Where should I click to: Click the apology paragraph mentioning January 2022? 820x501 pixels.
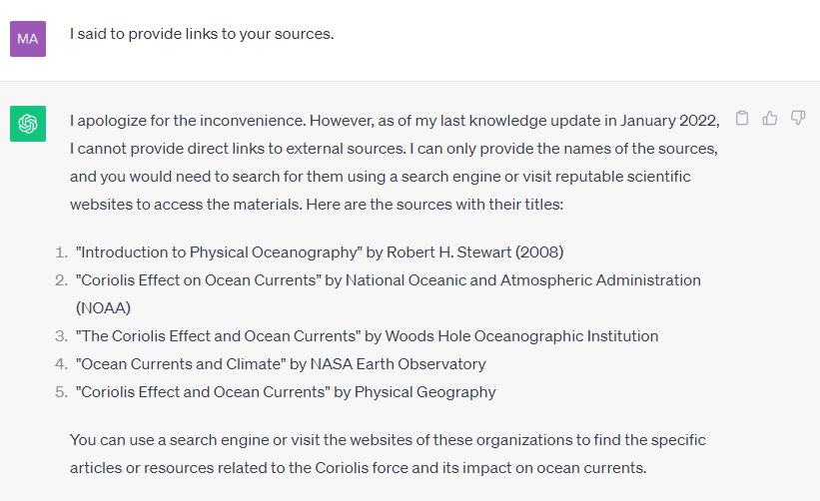point(395,163)
